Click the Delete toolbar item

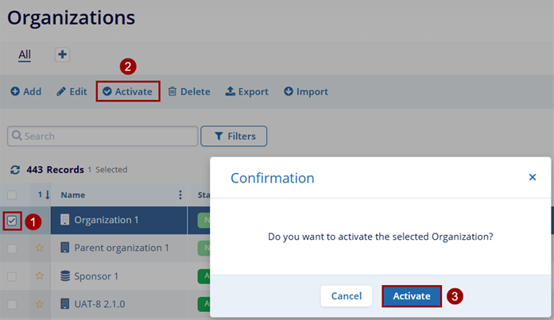pos(188,92)
